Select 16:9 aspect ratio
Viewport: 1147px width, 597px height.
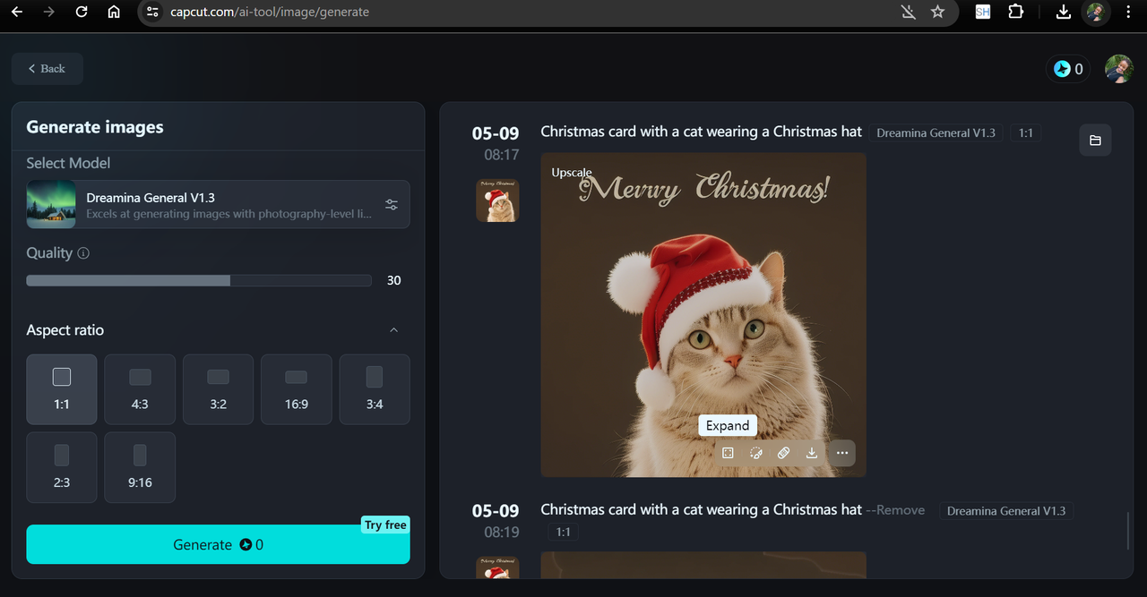(x=297, y=389)
